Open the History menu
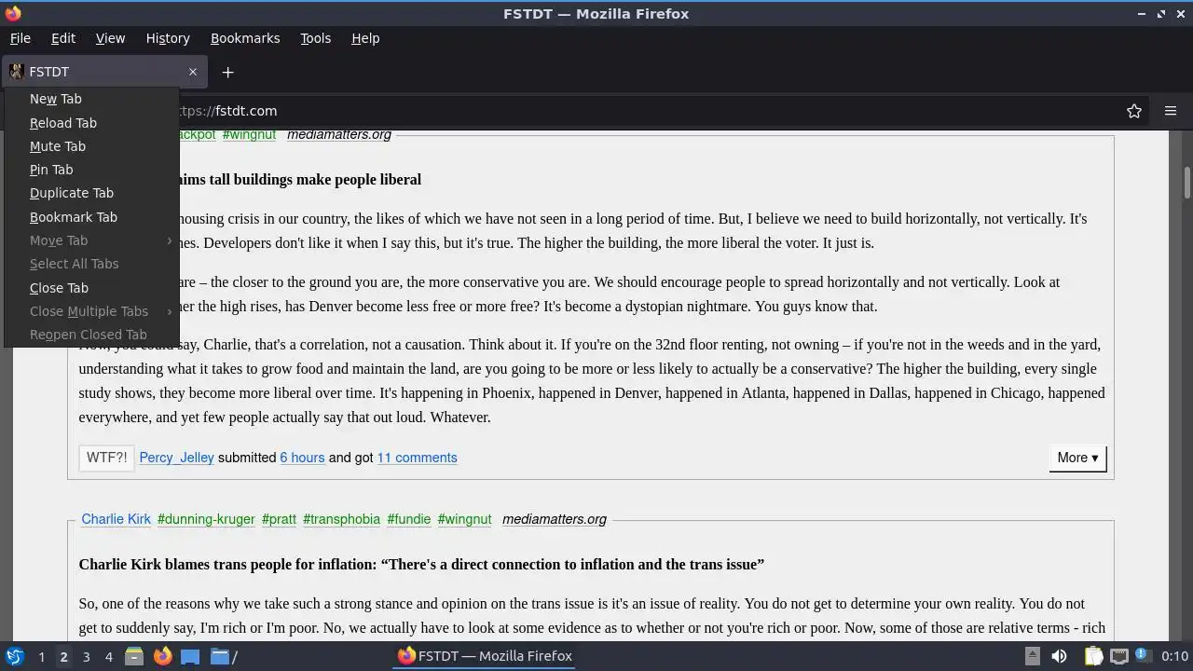 168,38
